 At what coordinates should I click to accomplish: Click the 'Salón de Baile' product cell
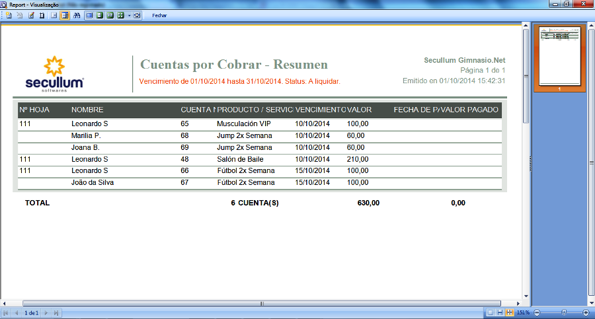tap(240, 159)
